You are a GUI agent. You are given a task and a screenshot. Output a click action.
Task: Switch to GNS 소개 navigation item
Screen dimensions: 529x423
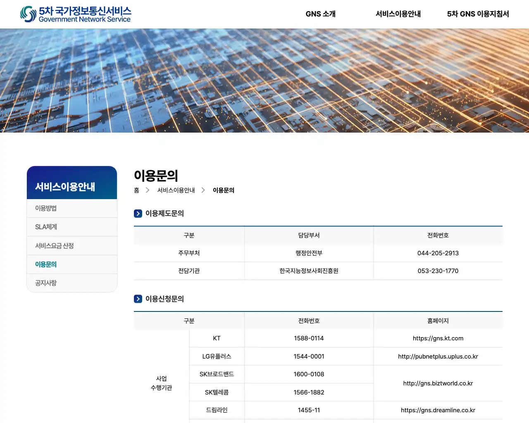[321, 14]
